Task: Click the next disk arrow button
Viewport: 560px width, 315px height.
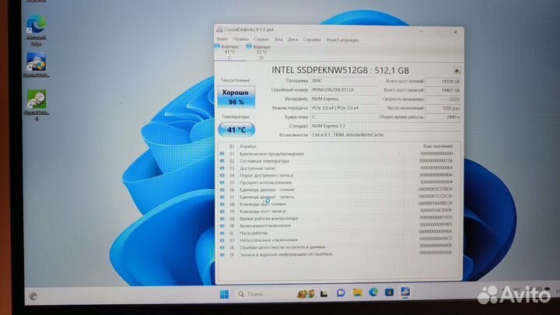Action: pos(457,71)
